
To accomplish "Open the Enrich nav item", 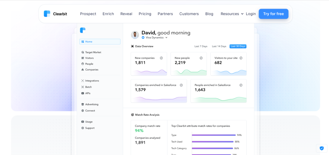I will coord(108,14).
